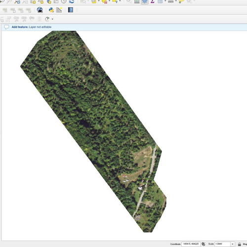
Task: Click the Add feature message bar text
Action: 32,27
